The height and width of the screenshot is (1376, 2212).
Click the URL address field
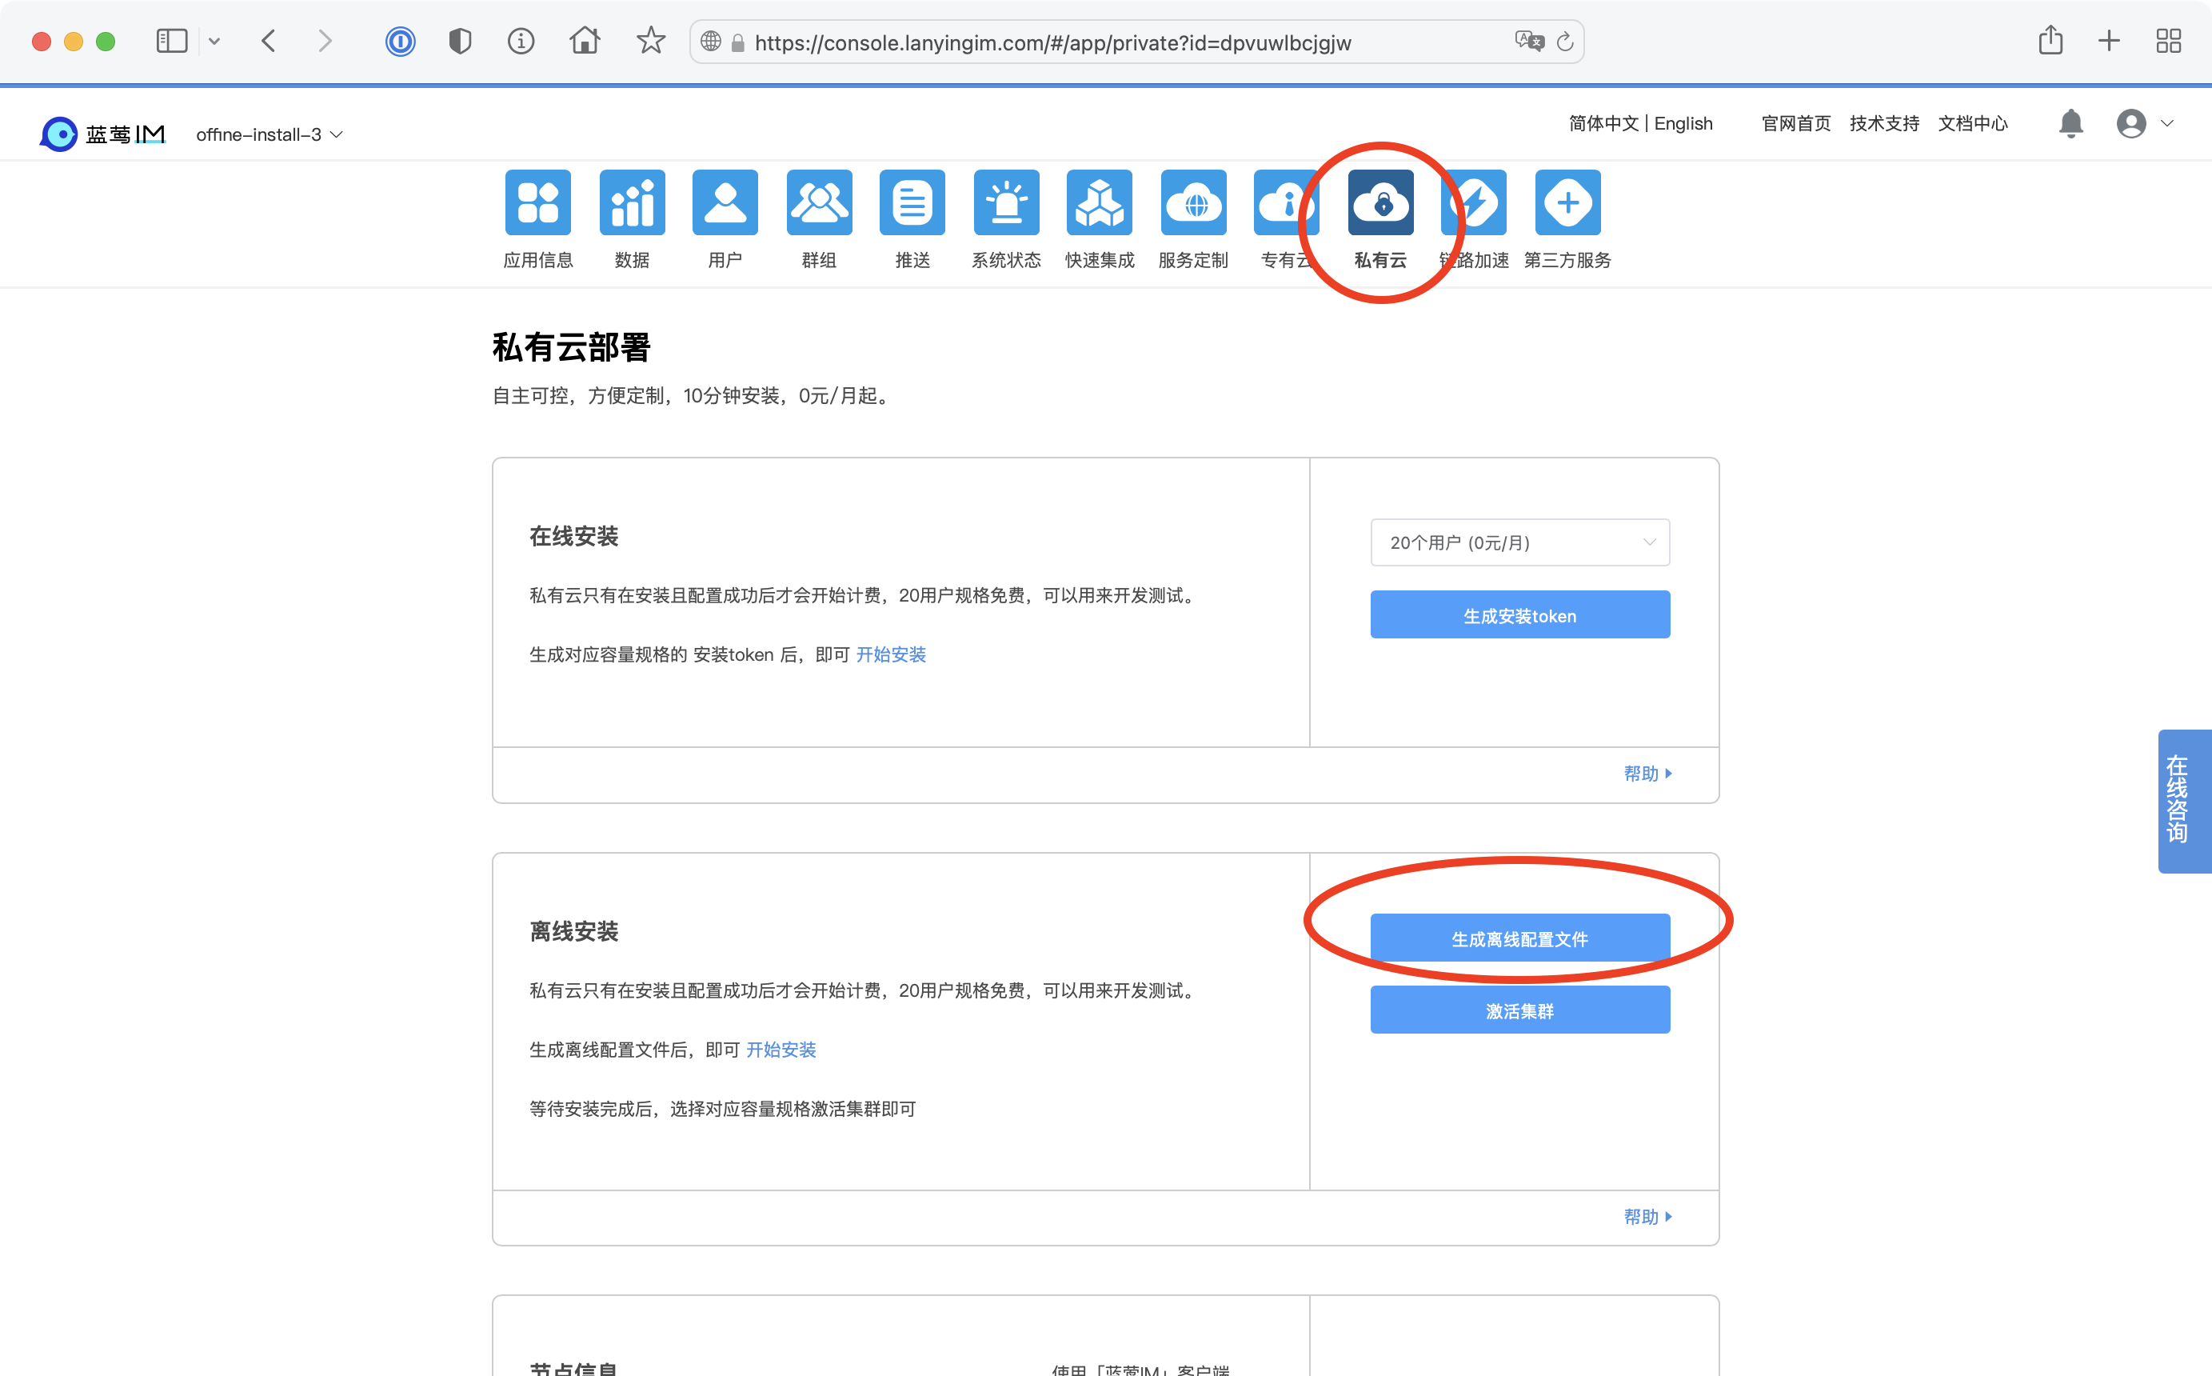click(x=1136, y=42)
